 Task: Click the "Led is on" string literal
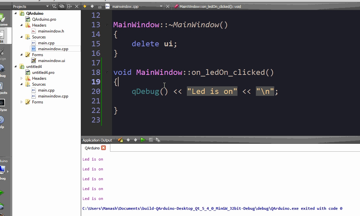coord(212,91)
